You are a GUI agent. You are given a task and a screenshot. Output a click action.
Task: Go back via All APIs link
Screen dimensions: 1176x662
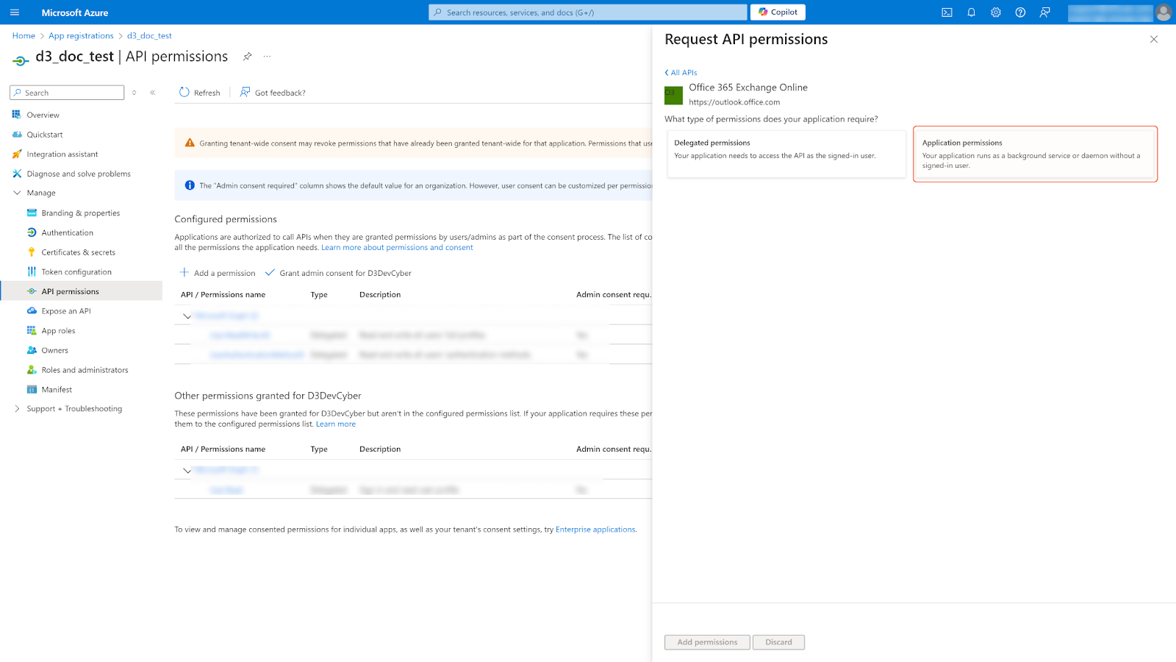click(x=681, y=73)
